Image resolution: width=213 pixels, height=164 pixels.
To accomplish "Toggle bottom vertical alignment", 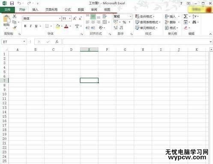I will tap(99, 17).
